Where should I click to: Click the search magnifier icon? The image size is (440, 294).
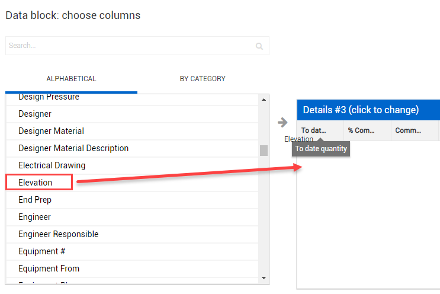[259, 46]
